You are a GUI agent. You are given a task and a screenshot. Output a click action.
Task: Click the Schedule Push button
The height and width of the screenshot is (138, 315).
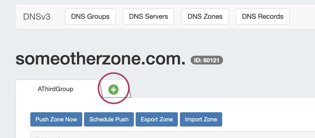pos(109,119)
